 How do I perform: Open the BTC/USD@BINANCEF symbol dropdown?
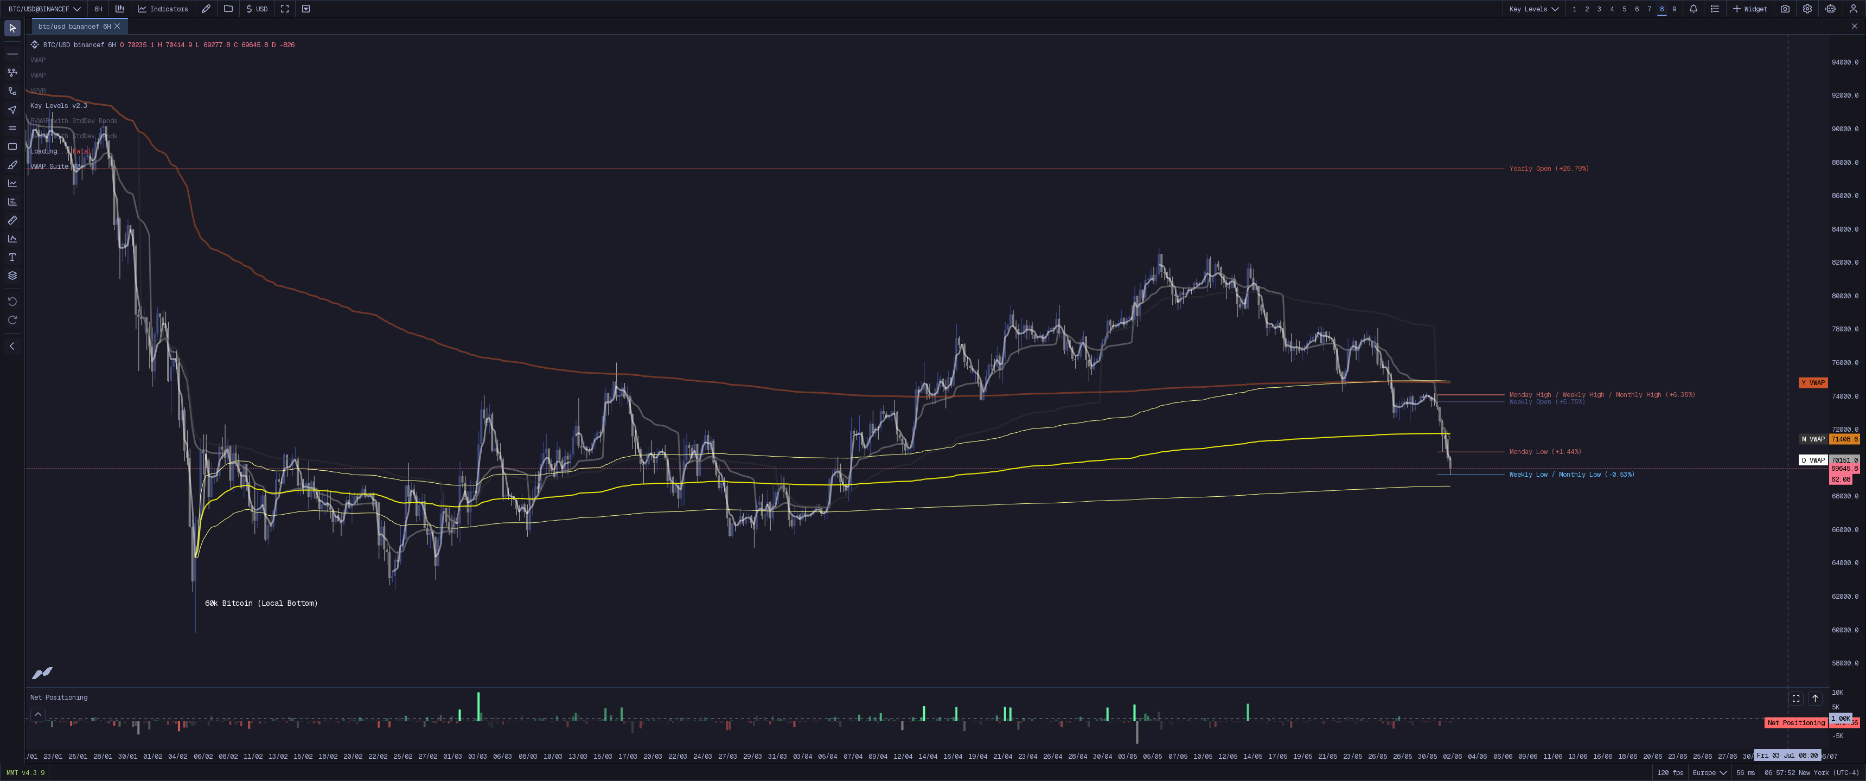pyautogui.click(x=44, y=9)
